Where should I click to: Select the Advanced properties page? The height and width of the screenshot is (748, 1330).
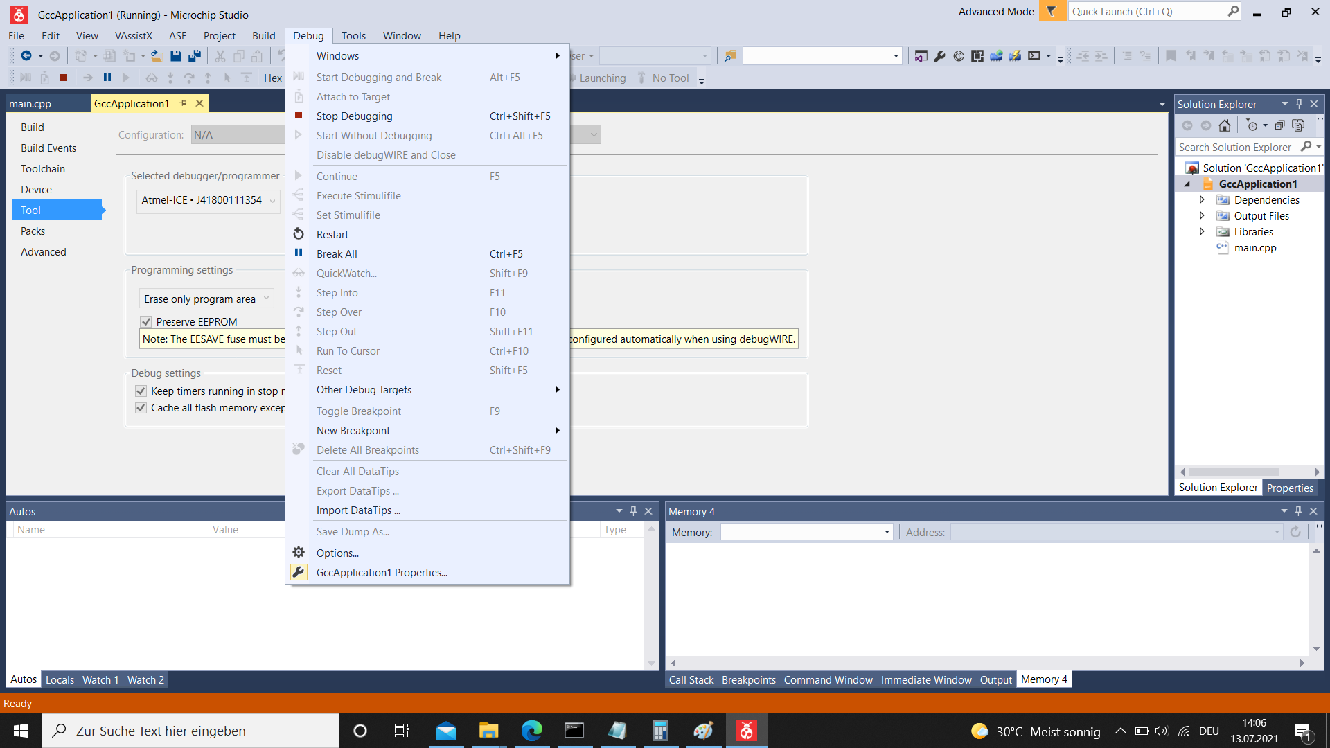pyautogui.click(x=44, y=252)
